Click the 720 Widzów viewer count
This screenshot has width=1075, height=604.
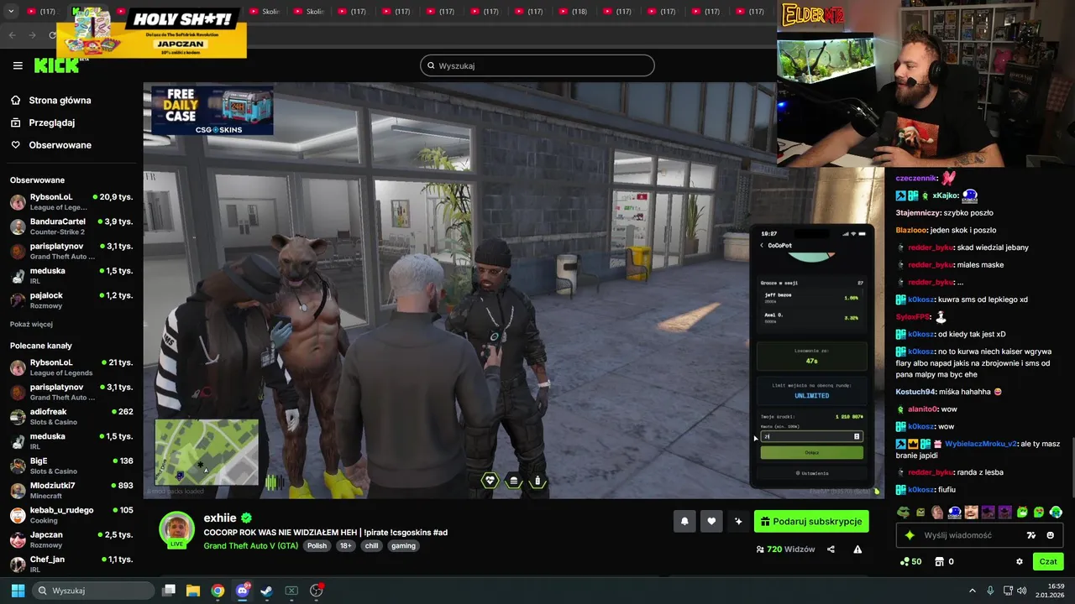[x=786, y=549]
